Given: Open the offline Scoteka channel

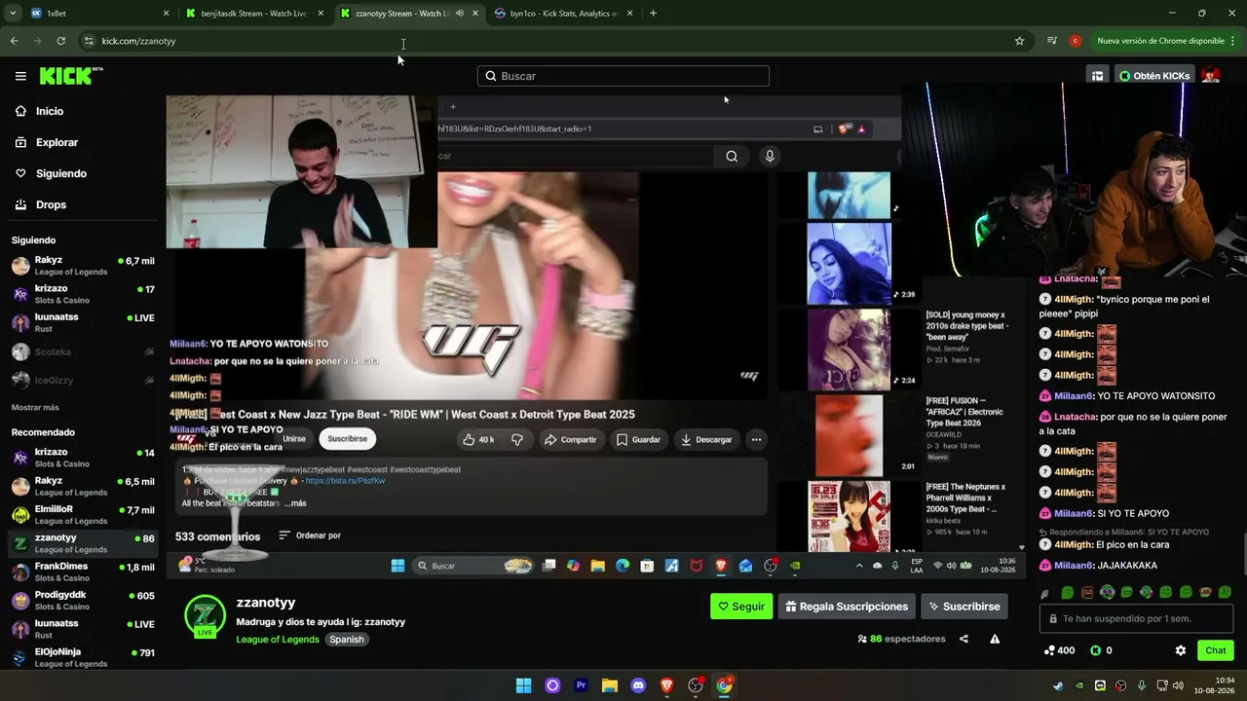Looking at the screenshot, I should [83, 351].
